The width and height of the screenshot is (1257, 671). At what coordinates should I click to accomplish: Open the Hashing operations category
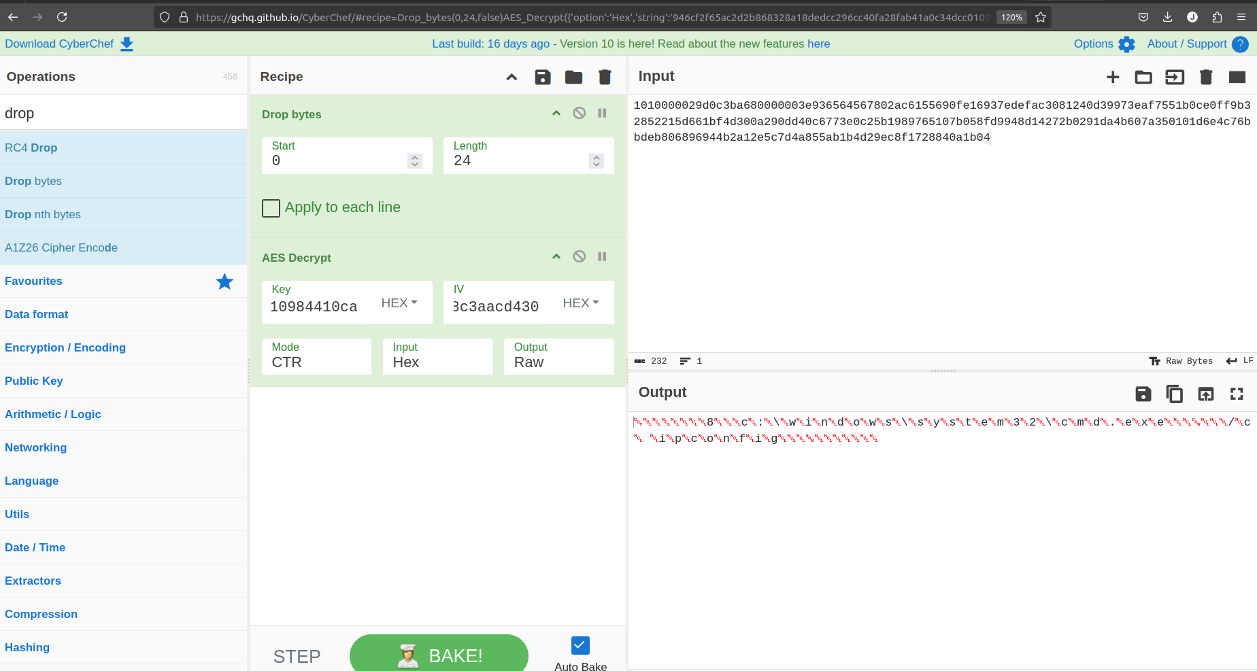point(27,647)
